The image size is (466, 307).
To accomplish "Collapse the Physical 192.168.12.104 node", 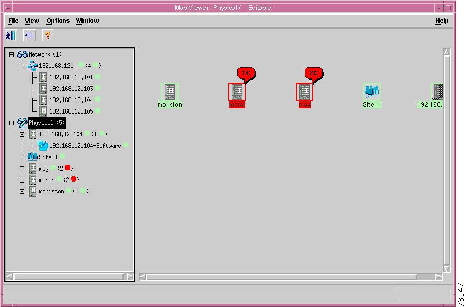I will pyautogui.click(x=22, y=134).
